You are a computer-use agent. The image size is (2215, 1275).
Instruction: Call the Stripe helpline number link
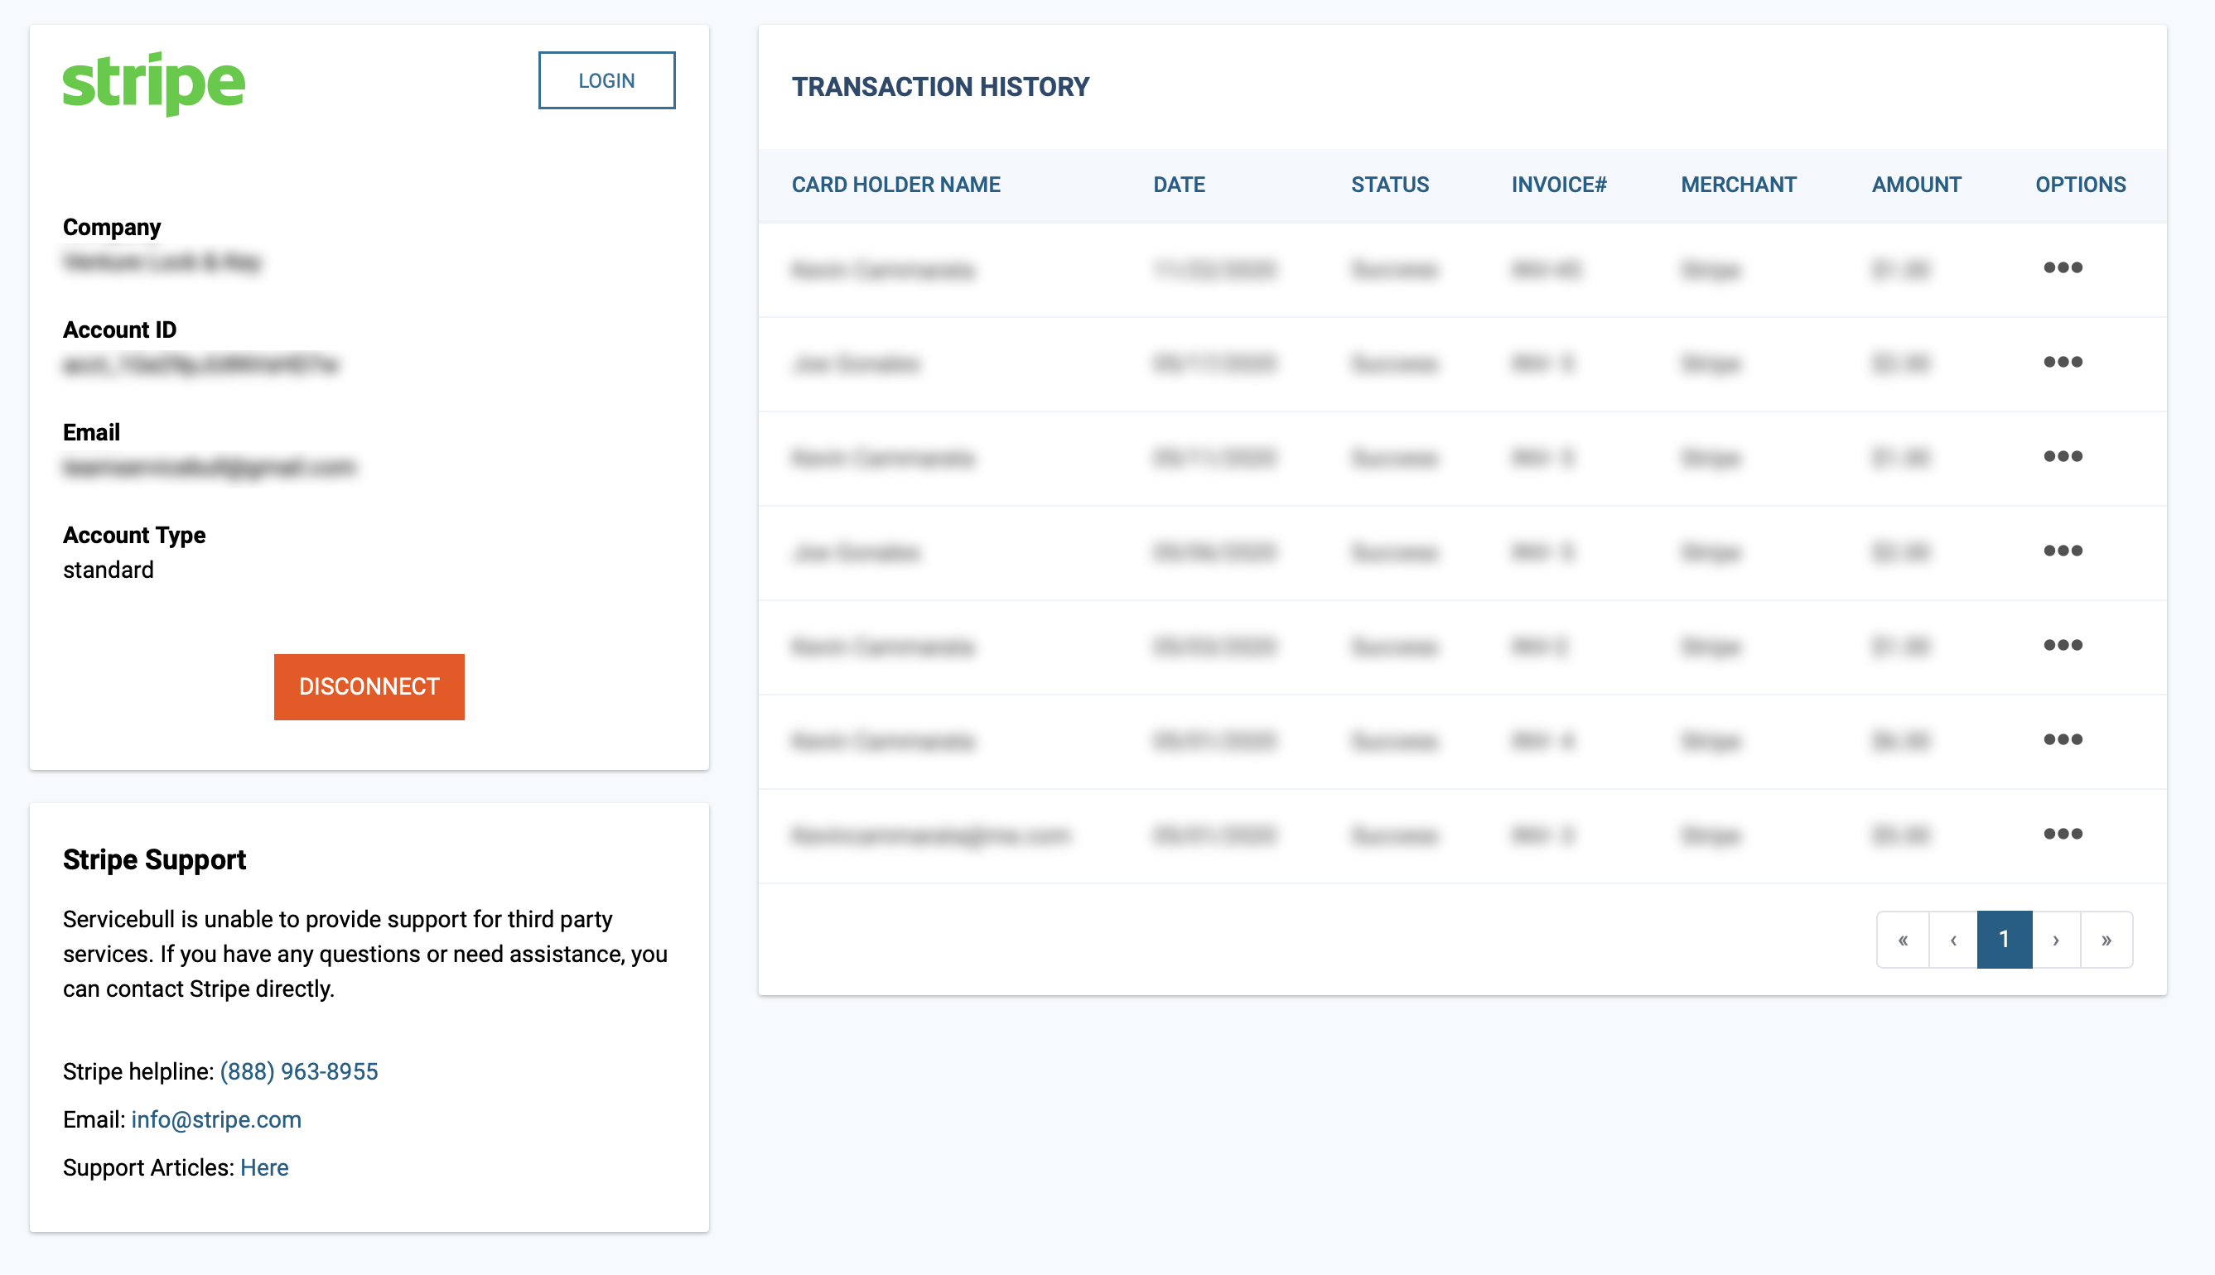[299, 1072]
